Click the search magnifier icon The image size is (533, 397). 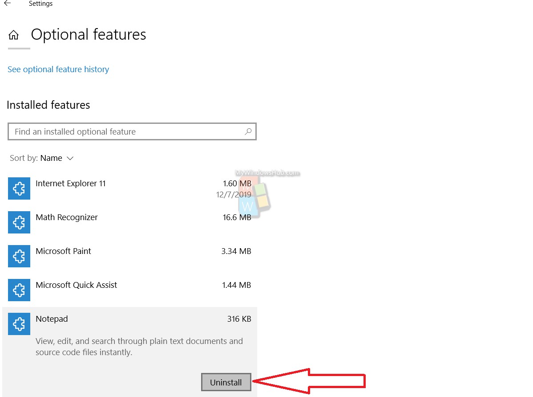[248, 131]
